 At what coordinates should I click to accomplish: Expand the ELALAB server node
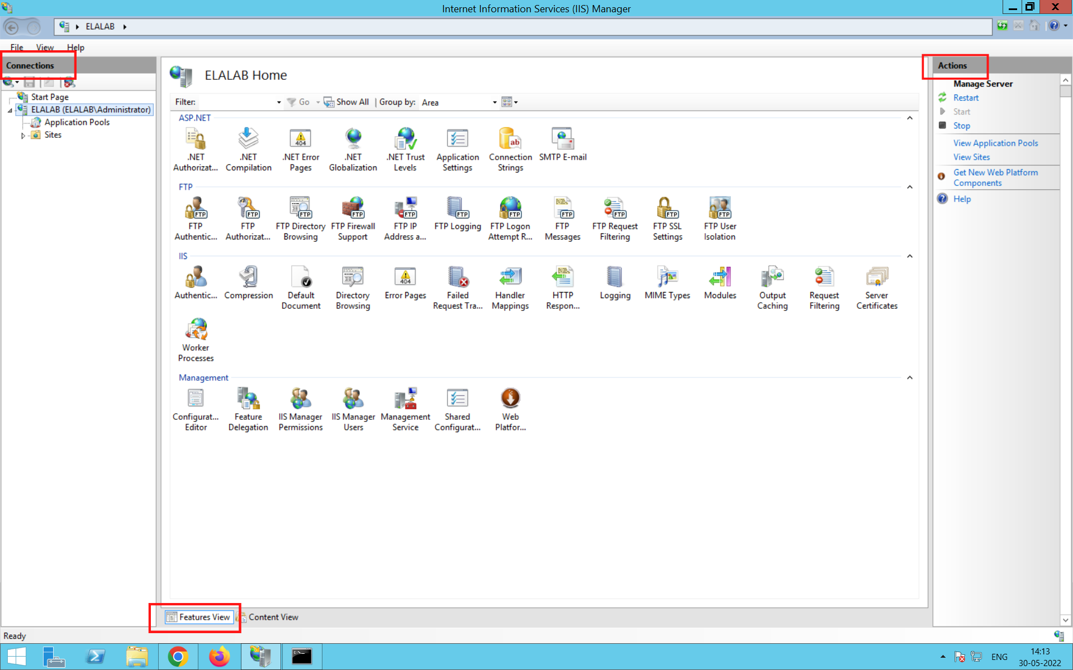[x=11, y=109]
